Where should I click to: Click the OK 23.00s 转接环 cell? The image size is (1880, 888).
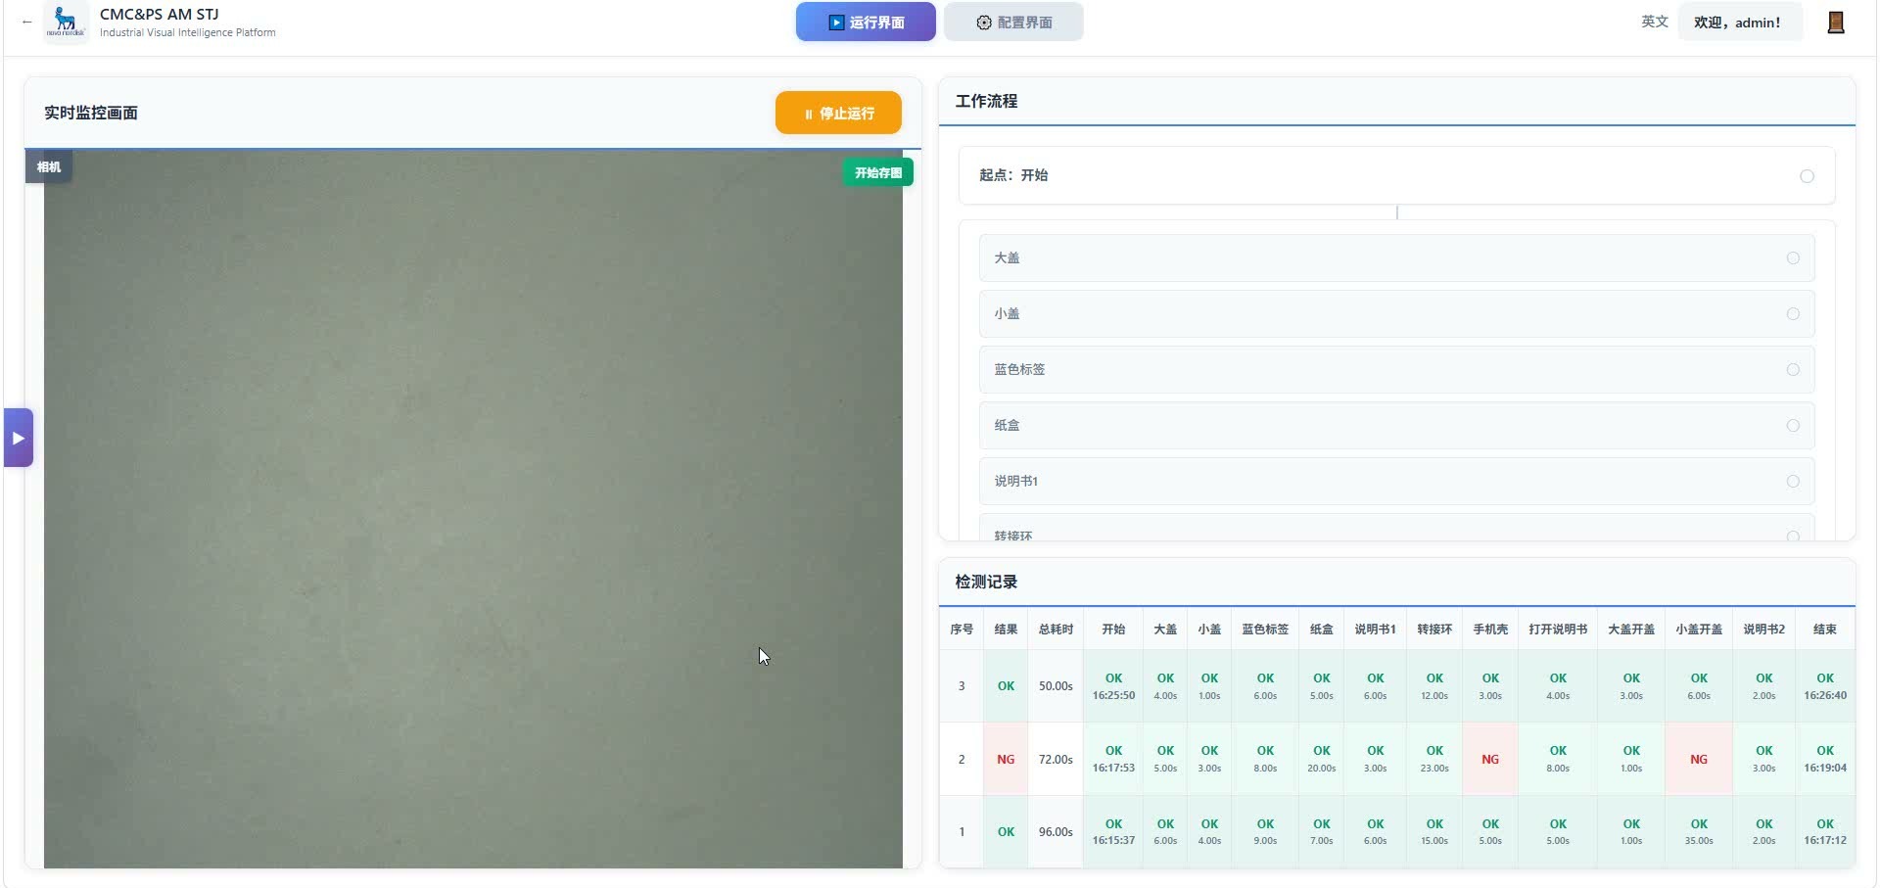click(1434, 760)
